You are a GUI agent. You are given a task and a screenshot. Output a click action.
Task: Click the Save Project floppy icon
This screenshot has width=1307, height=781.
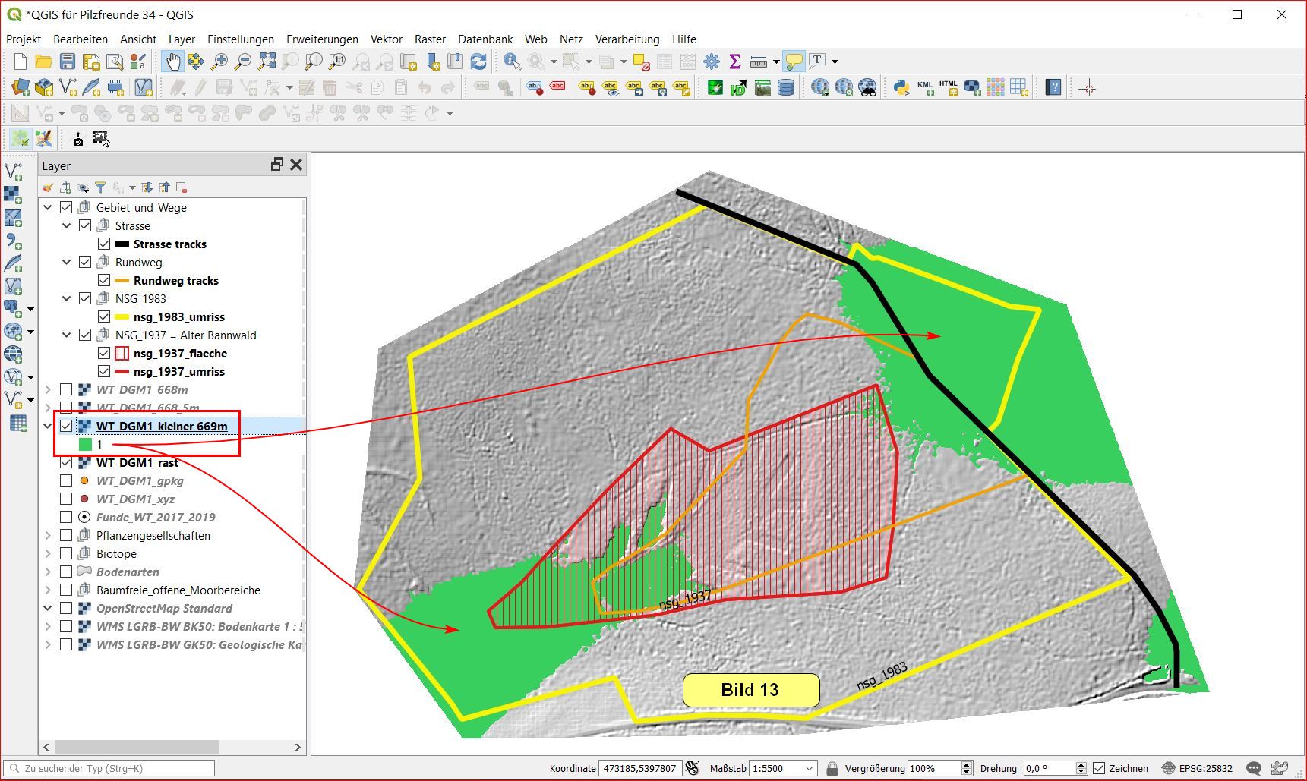tap(68, 61)
